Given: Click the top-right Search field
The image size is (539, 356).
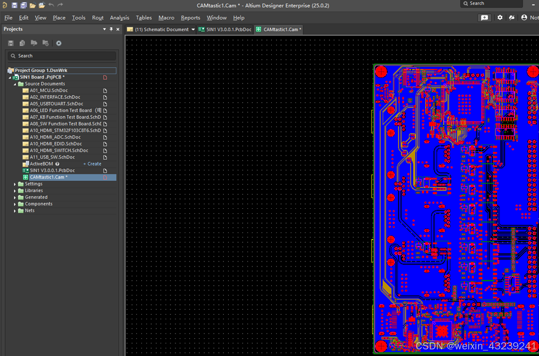Looking at the screenshot, I should click(492, 3).
